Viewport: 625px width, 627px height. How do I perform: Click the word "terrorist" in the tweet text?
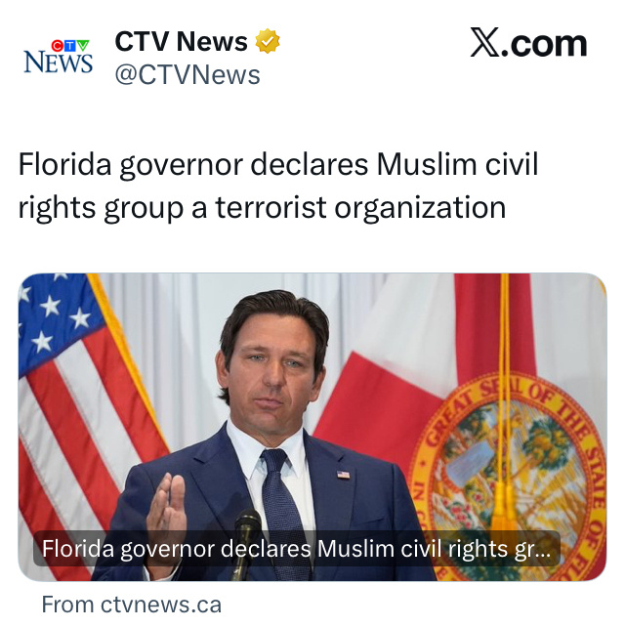point(271,207)
